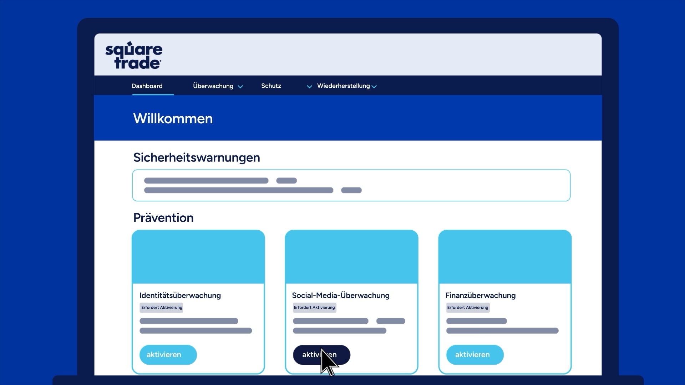Viewport: 685px width, 385px height.
Task: Expand the chevron right of Wiederherstellung
Action: [x=374, y=87]
